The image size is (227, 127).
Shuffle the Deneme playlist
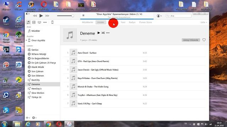point(103,33)
